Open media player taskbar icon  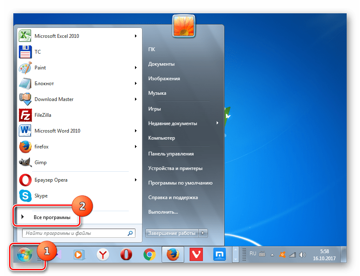point(79,255)
